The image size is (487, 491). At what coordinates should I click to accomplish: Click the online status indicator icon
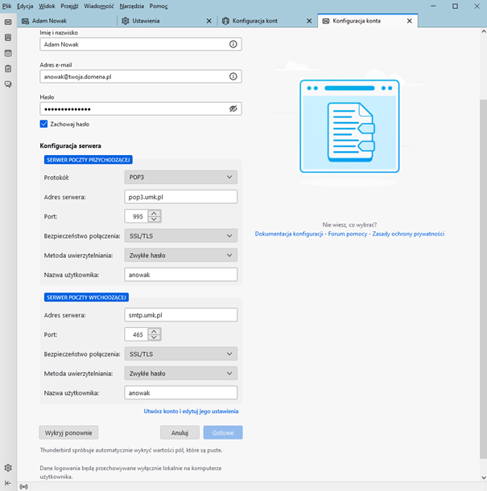(x=24, y=487)
